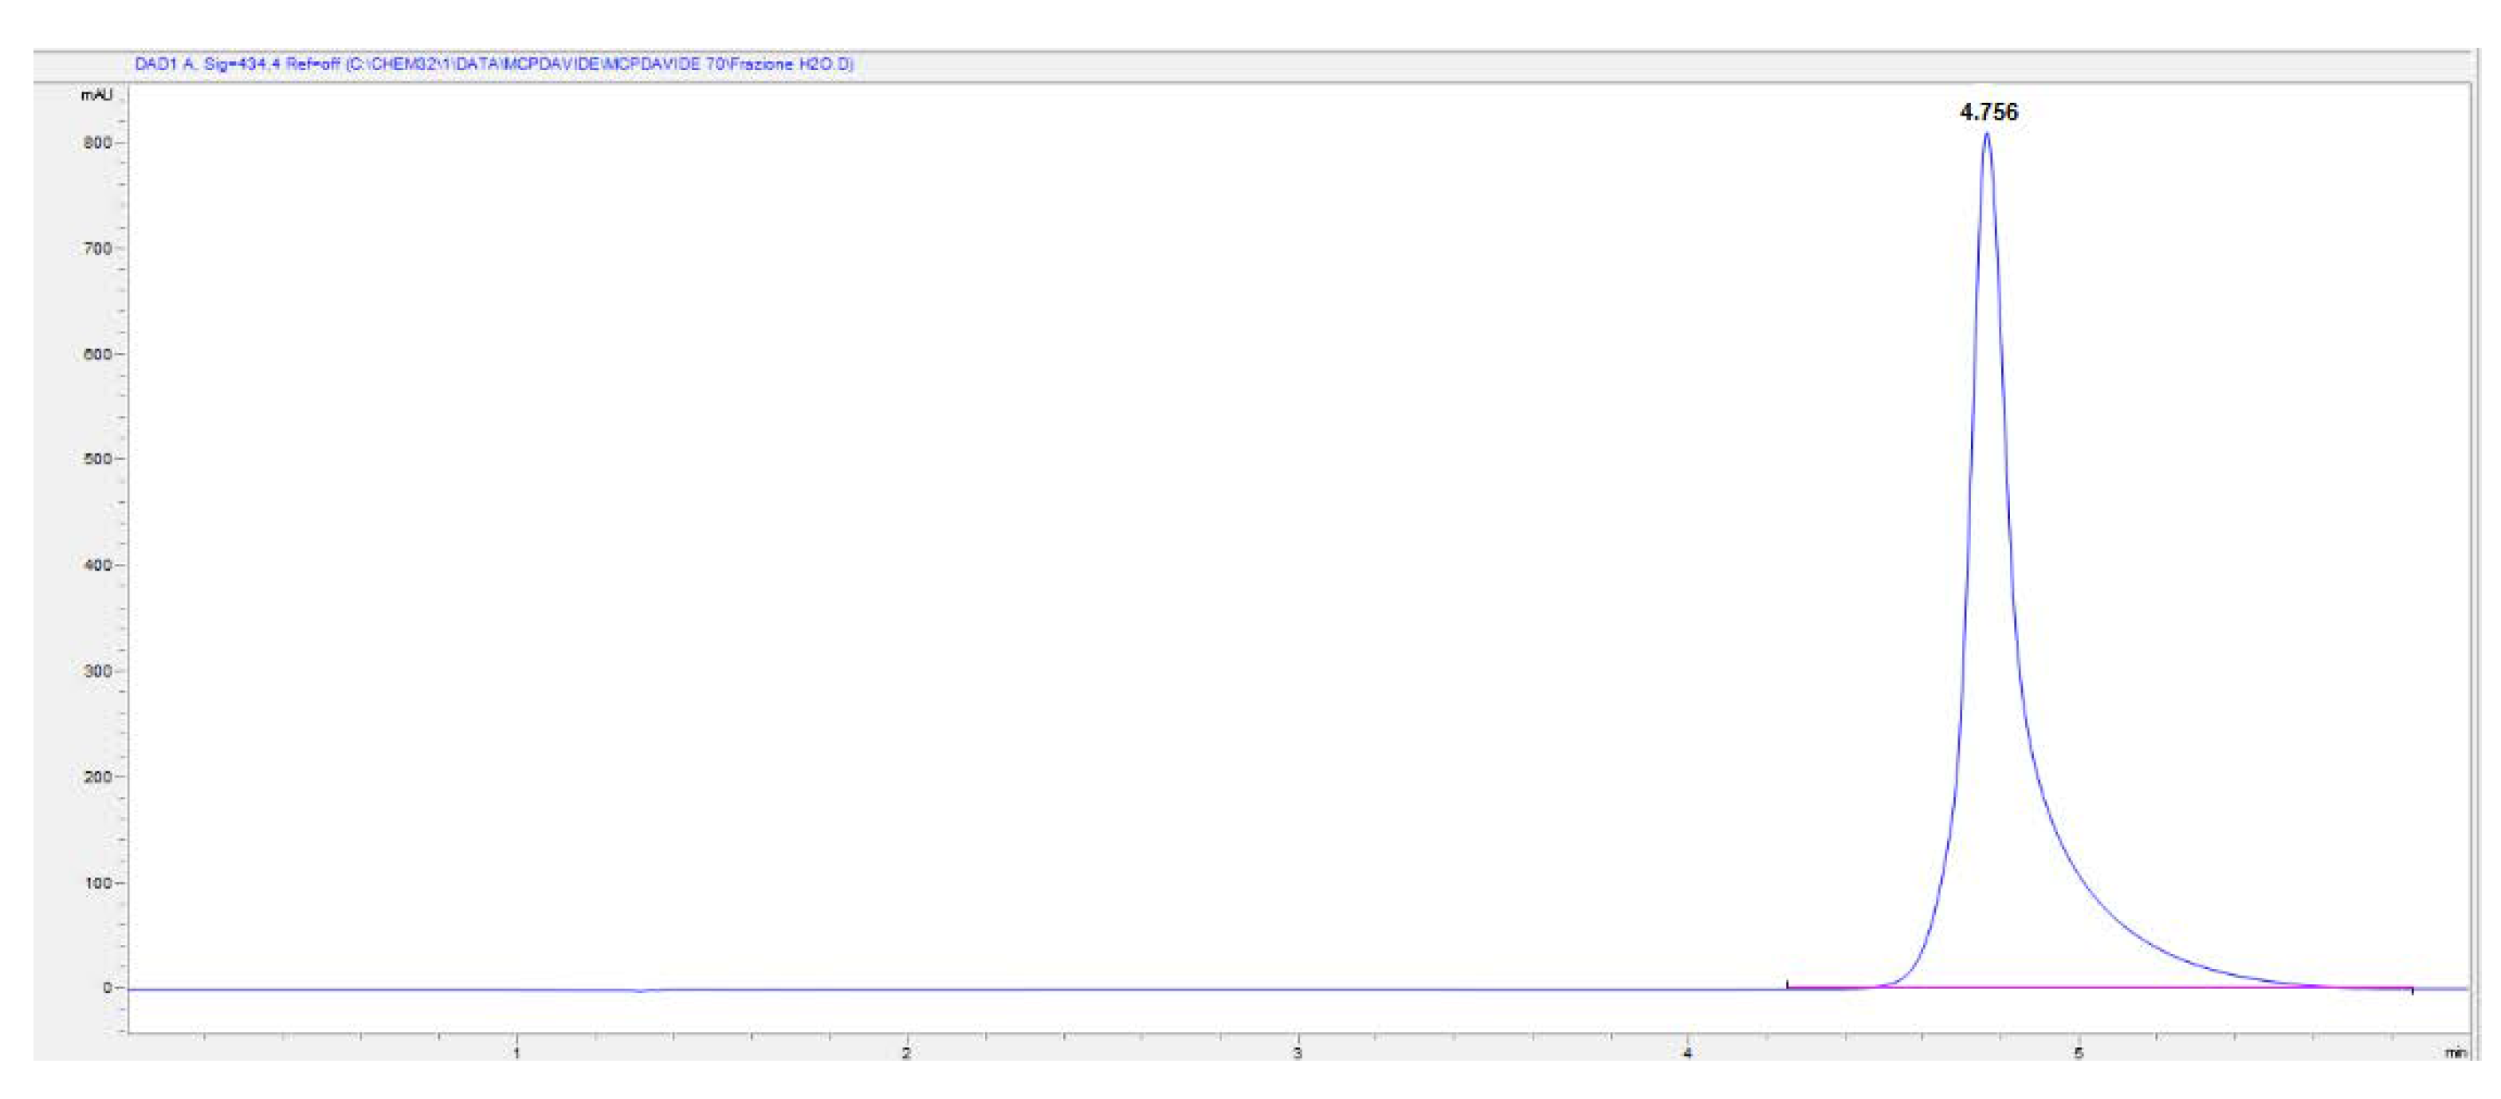Click the integration start tick before the peak
The height and width of the screenshot is (1099, 2501).
coord(1788,984)
